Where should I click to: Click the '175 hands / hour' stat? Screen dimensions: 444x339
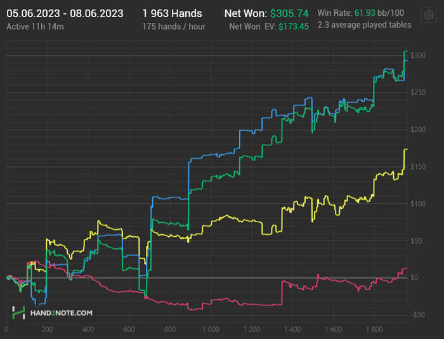pos(174,27)
